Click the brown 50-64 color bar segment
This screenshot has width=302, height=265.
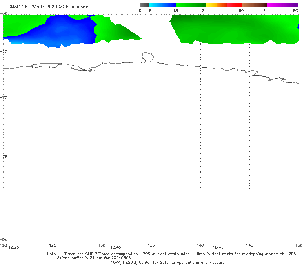(x=254, y=5)
